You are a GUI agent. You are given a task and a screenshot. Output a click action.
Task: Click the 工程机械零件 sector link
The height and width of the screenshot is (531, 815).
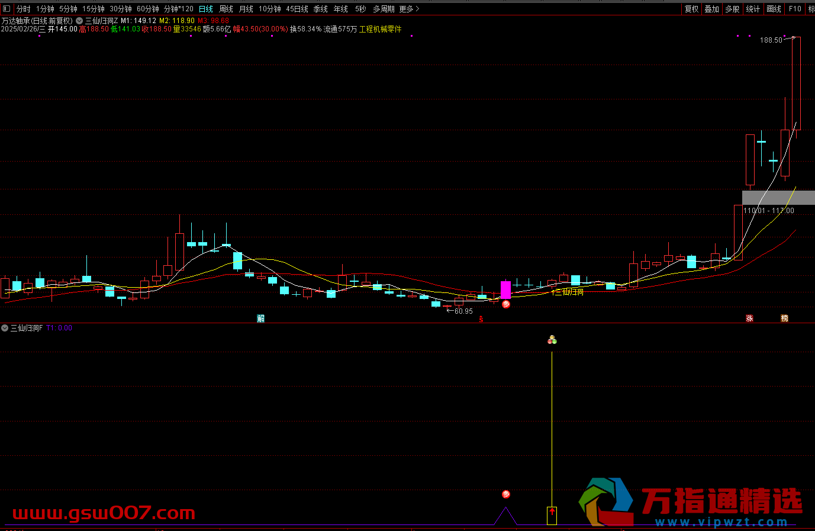point(381,29)
